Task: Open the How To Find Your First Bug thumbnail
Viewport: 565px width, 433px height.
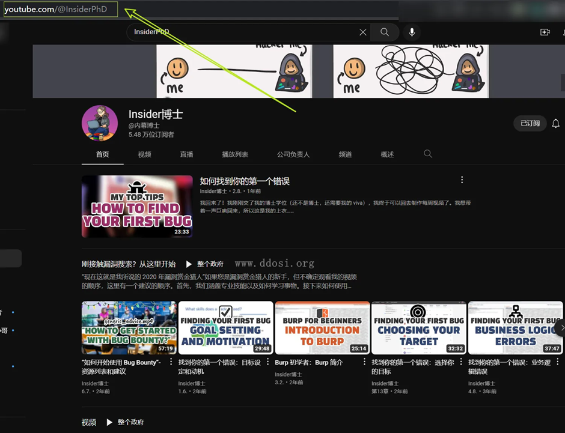Action: click(x=137, y=207)
